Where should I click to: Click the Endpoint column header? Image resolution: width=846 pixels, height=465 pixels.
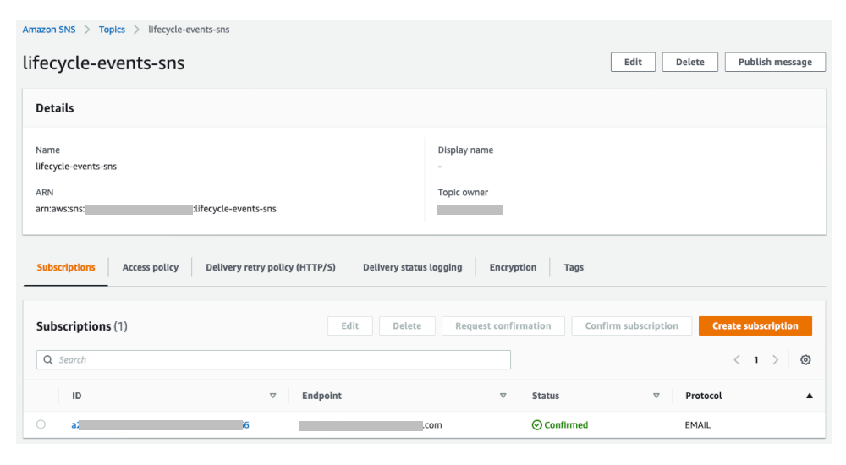point(321,396)
